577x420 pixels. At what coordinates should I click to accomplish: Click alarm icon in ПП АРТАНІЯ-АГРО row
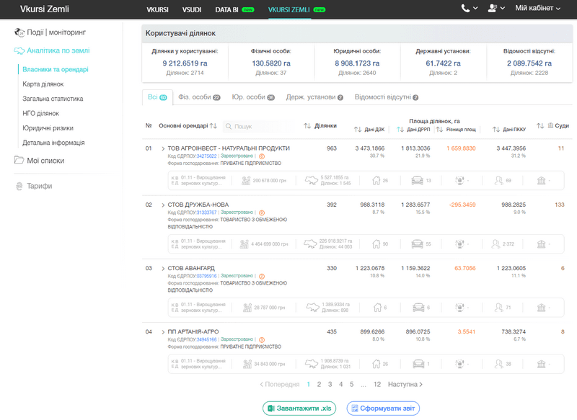point(459,364)
